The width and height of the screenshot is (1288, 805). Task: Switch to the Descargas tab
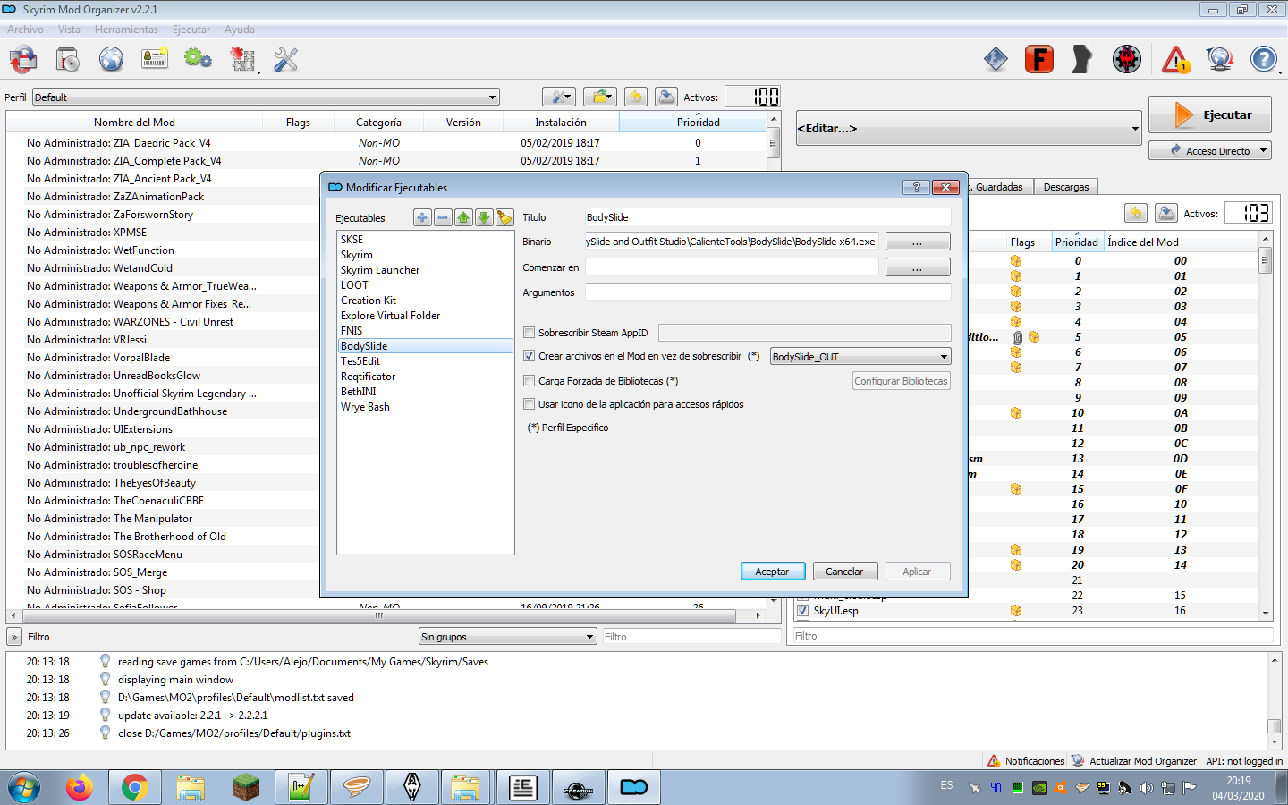point(1065,187)
